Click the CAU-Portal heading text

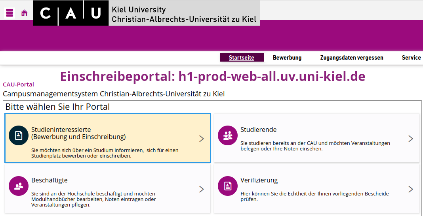[x=18, y=85]
